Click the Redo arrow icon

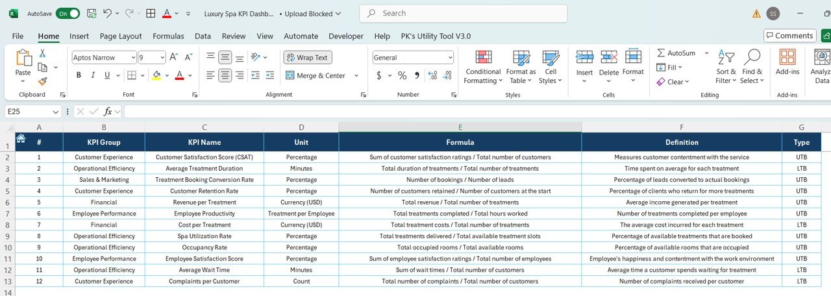129,13
